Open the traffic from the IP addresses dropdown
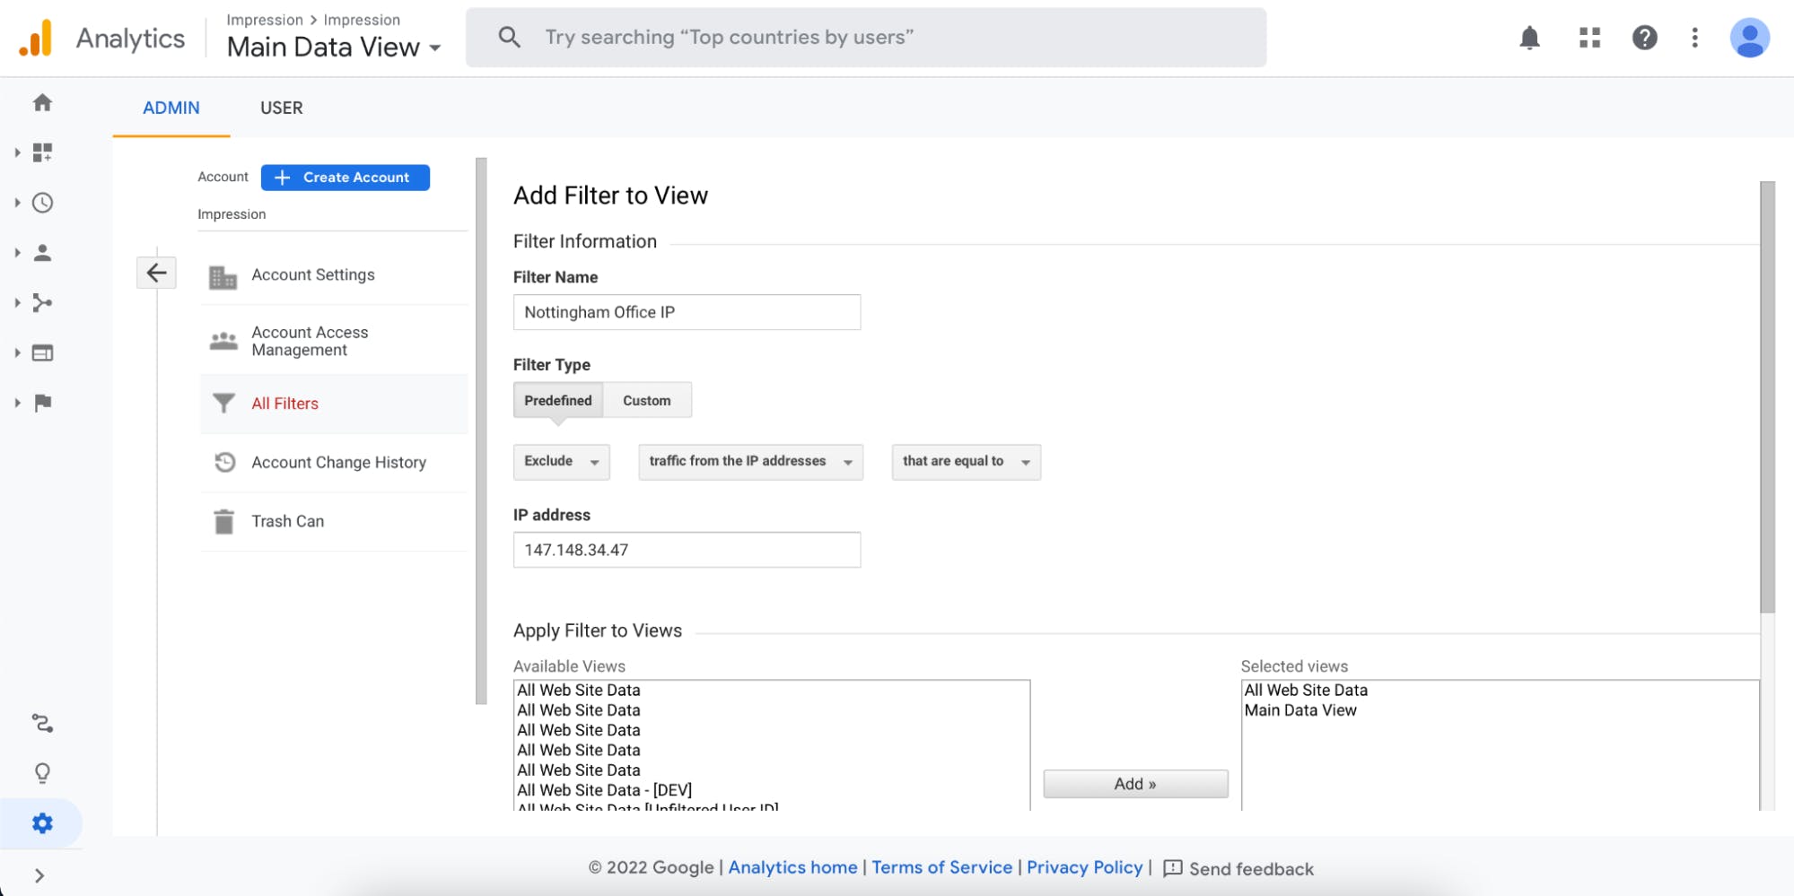Image resolution: width=1794 pixels, height=896 pixels. pos(751,462)
